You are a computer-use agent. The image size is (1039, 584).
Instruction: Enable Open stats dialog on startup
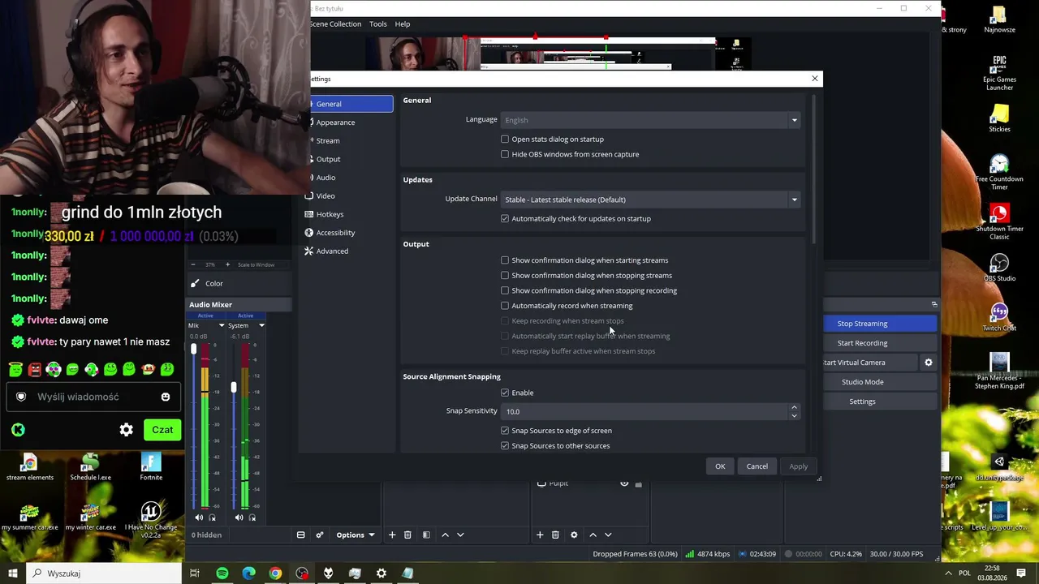[x=505, y=140]
